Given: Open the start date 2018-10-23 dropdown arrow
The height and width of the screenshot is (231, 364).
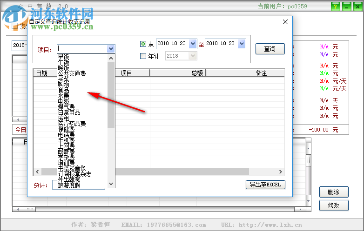Looking at the screenshot, I should pyautogui.click(x=193, y=44).
